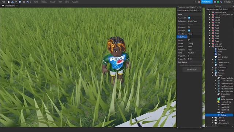
Task: Click the share icon next to the username
Action: click(221, 2)
